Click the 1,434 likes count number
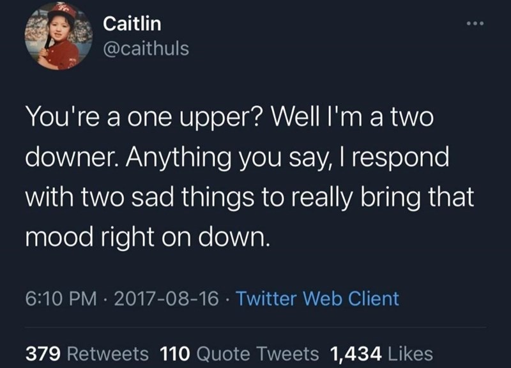 point(356,353)
